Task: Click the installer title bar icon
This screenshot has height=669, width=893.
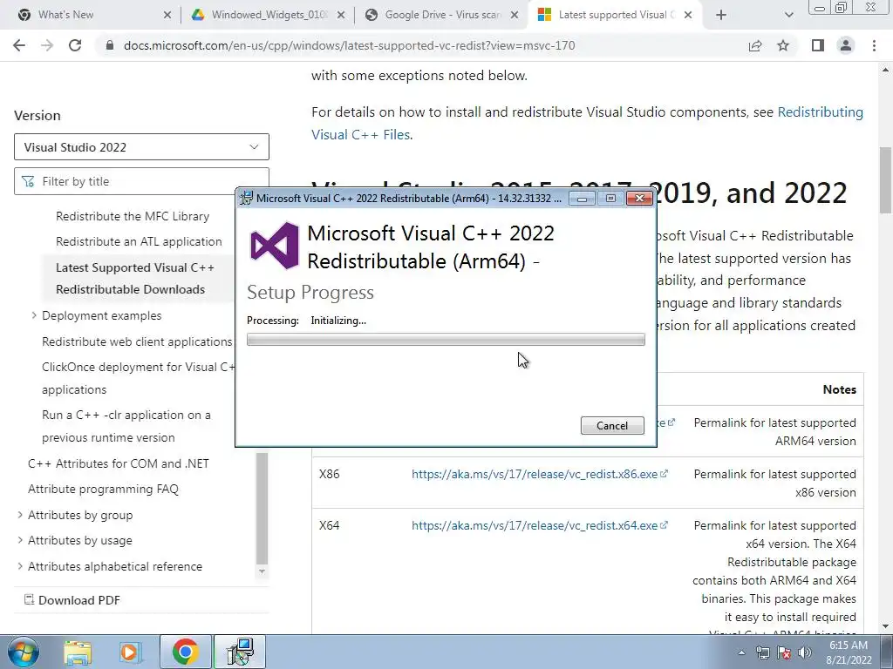Action: click(246, 198)
